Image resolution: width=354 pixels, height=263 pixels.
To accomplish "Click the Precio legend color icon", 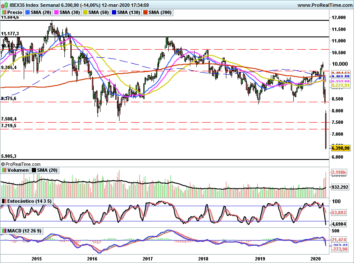I will tap(4, 13).
